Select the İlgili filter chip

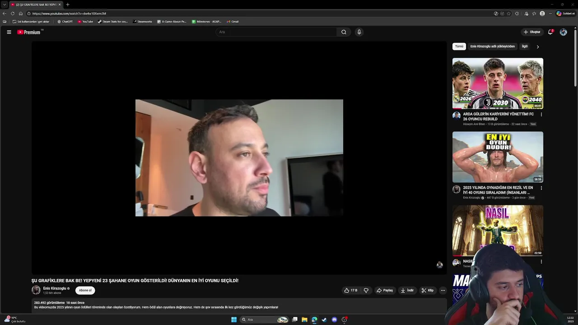[x=525, y=46]
